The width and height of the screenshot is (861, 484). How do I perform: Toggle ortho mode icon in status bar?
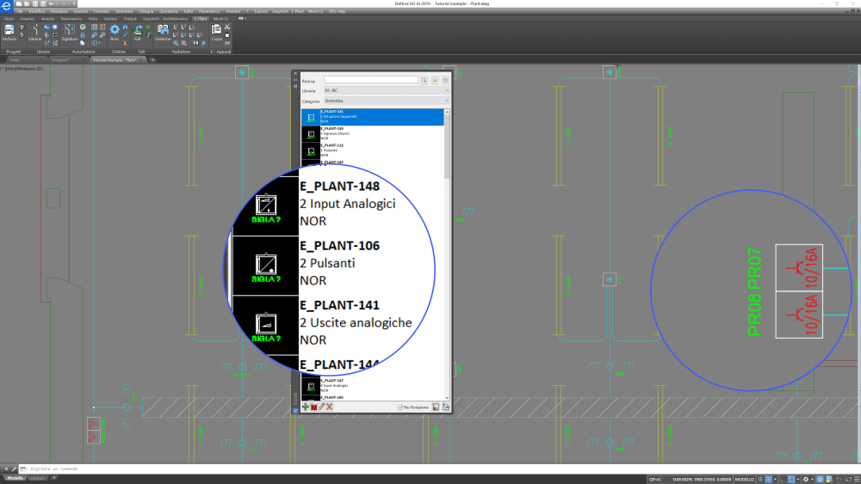[783, 479]
